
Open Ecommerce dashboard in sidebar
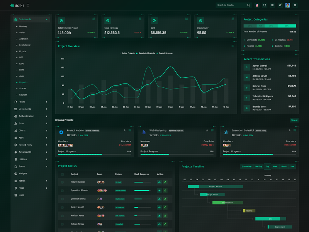(25, 45)
